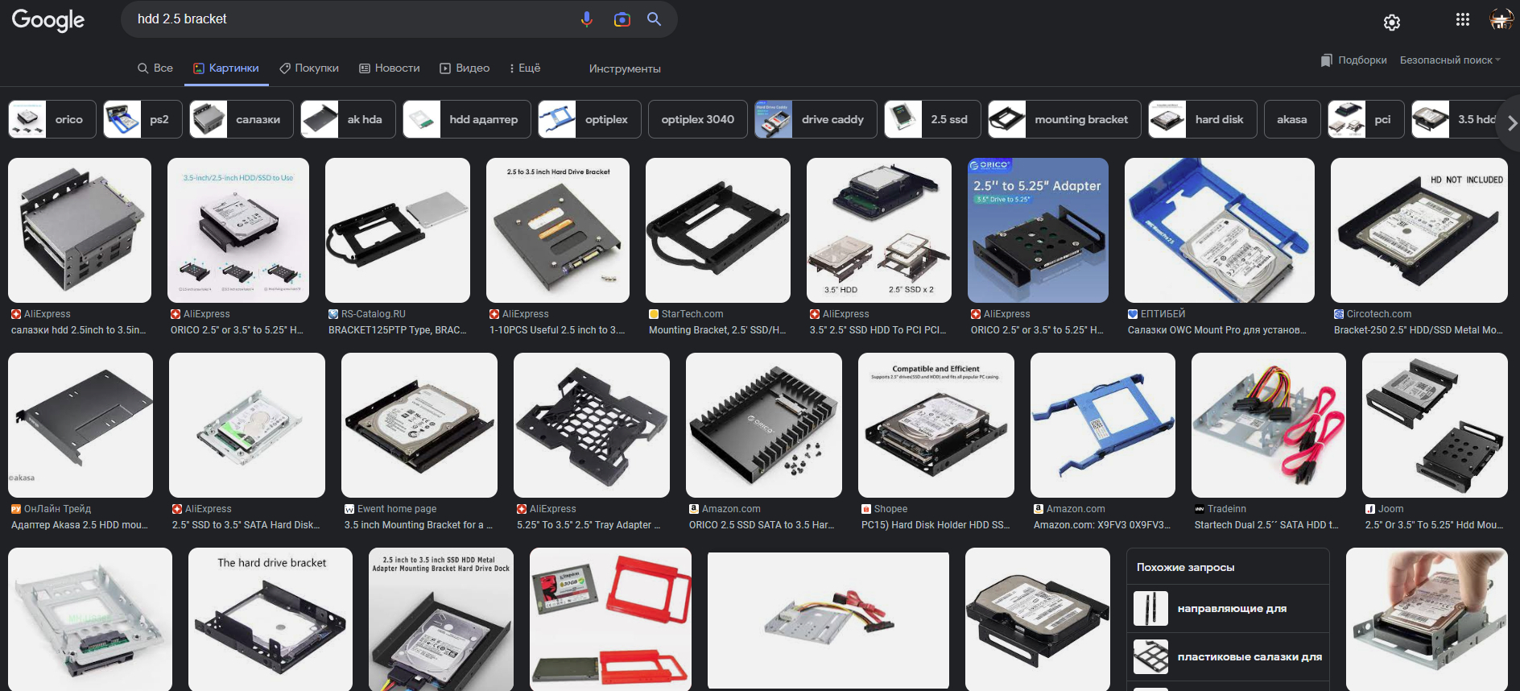Click the Подборки bookmark icon

click(1327, 60)
